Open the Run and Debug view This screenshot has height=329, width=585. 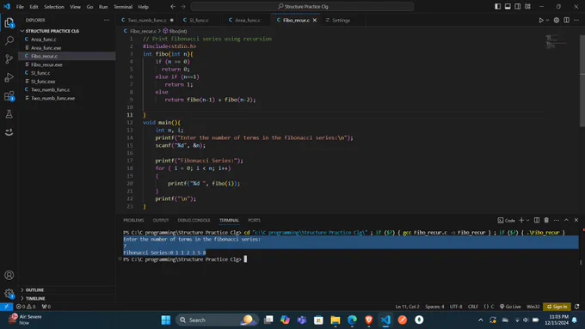tap(9, 77)
